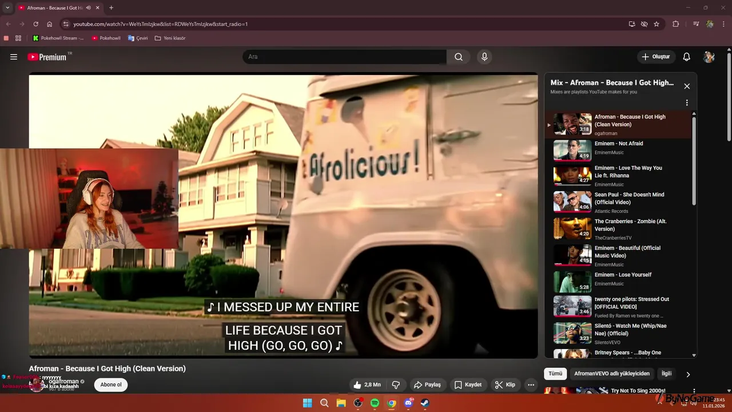
Task: Open Discord from the taskbar
Action: tap(408, 403)
